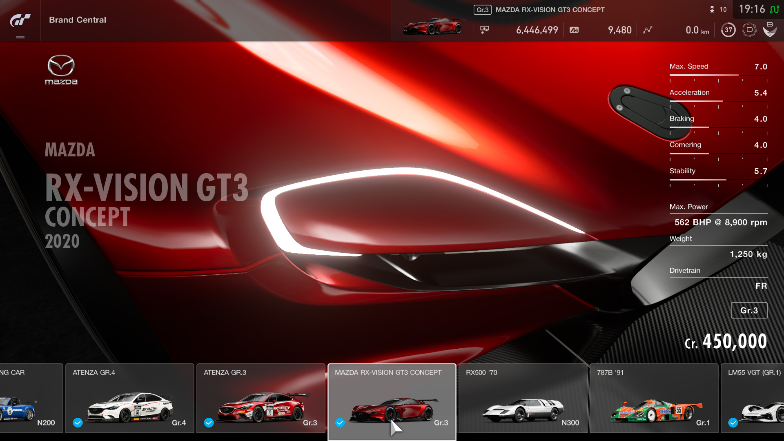Screen dimensions: 784x441
Task: Click the sportsmanship rating B icon
Action: (x=770, y=30)
